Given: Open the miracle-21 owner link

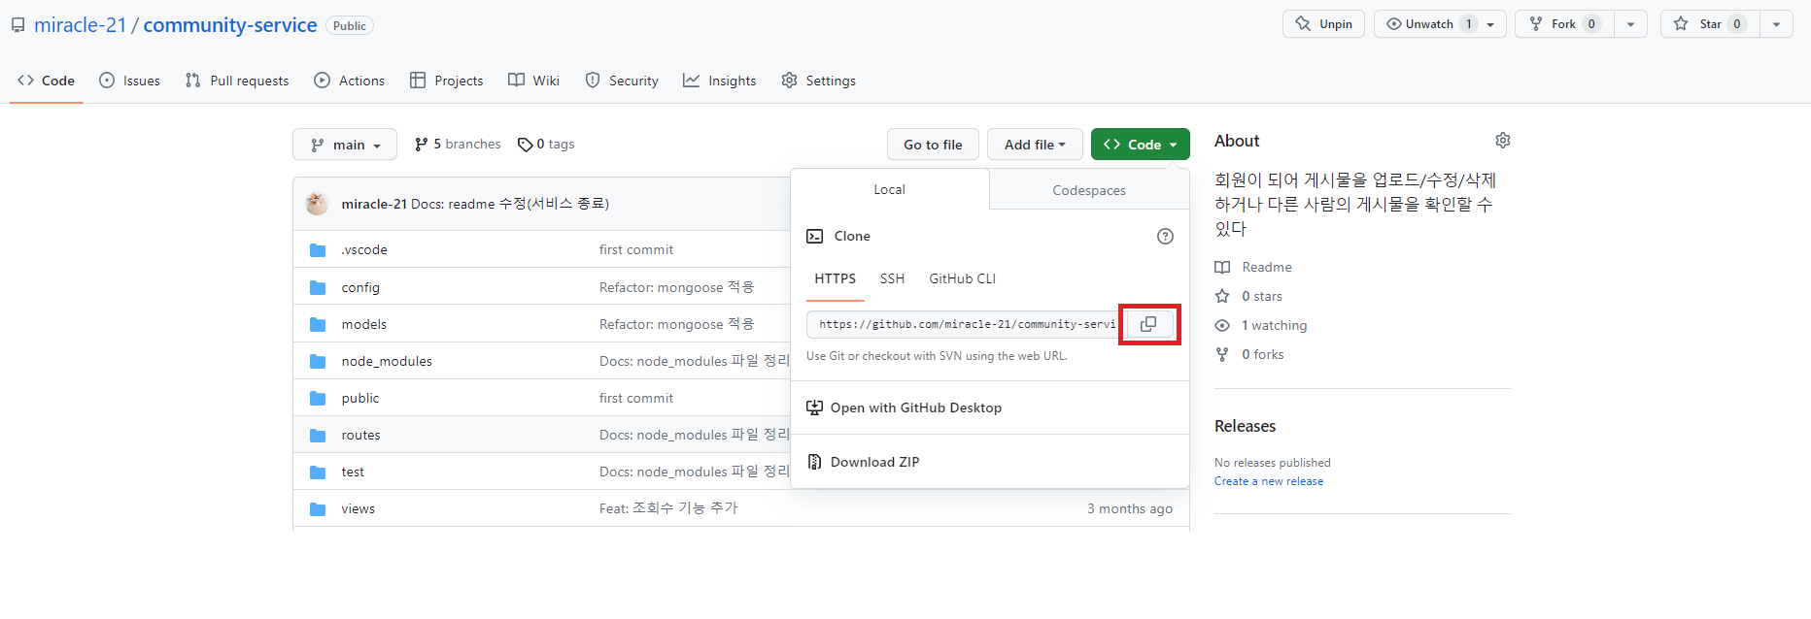Looking at the screenshot, I should (81, 25).
